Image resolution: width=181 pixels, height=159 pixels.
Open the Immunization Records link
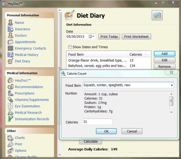click(32, 119)
